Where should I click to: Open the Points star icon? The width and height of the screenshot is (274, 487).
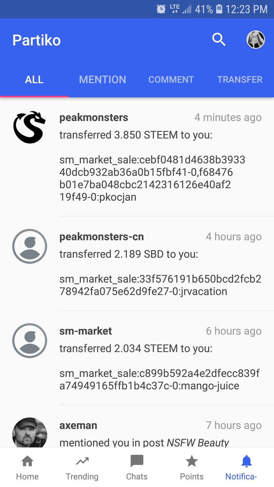pyautogui.click(x=192, y=461)
